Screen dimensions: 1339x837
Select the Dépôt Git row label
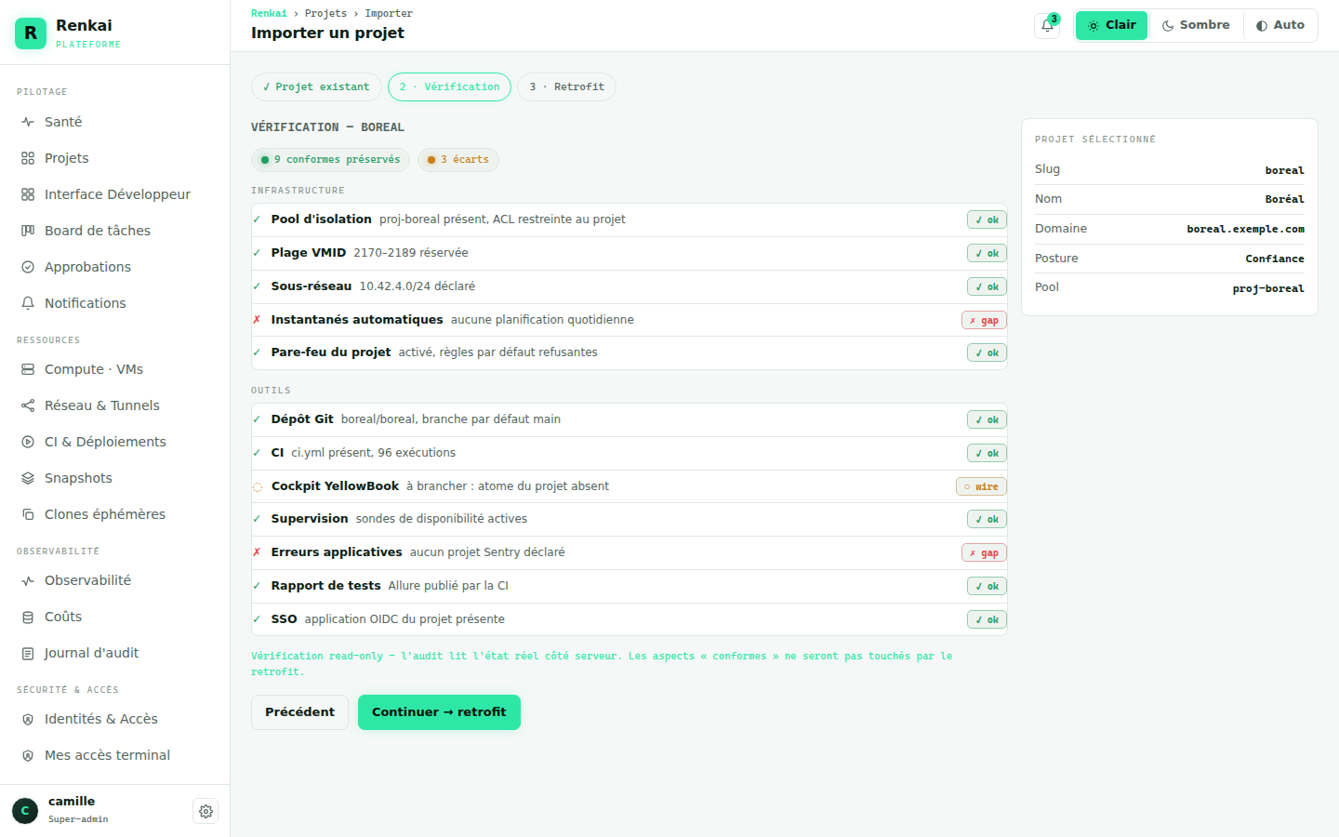click(302, 419)
